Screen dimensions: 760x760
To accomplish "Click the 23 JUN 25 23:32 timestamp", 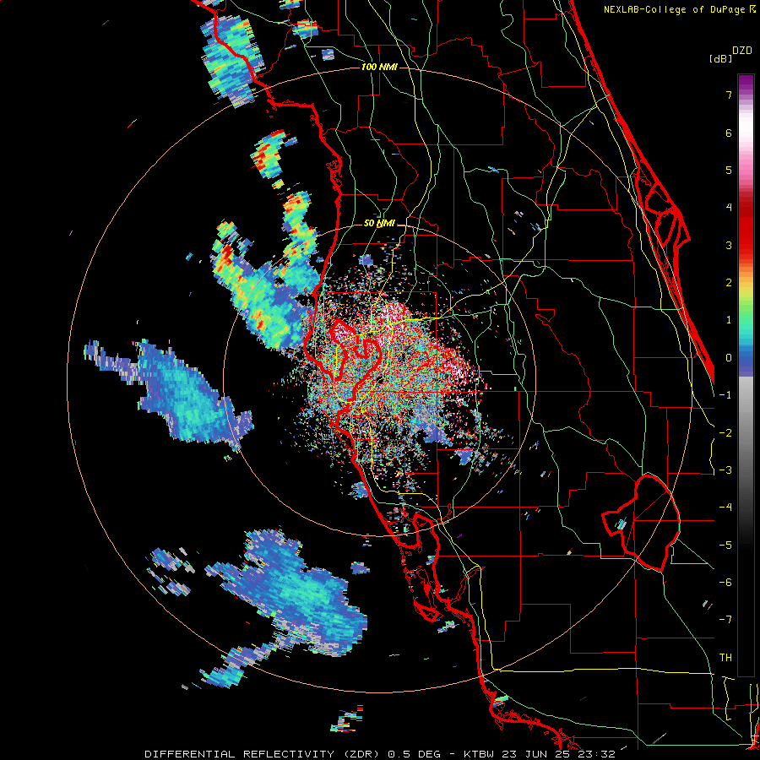I will 560,754.
